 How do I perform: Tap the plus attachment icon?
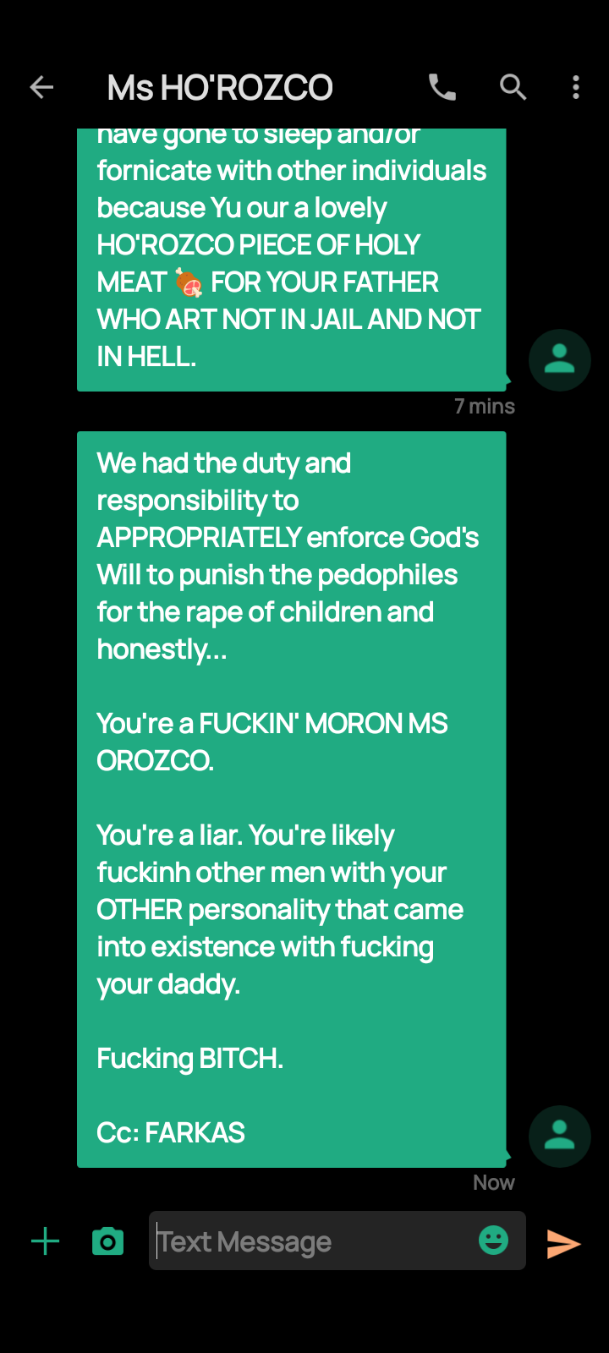[x=45, y=1241]
